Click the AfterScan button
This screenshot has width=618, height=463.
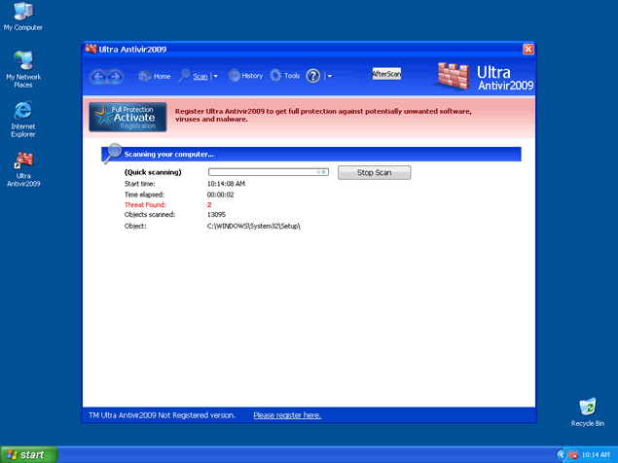386,74
